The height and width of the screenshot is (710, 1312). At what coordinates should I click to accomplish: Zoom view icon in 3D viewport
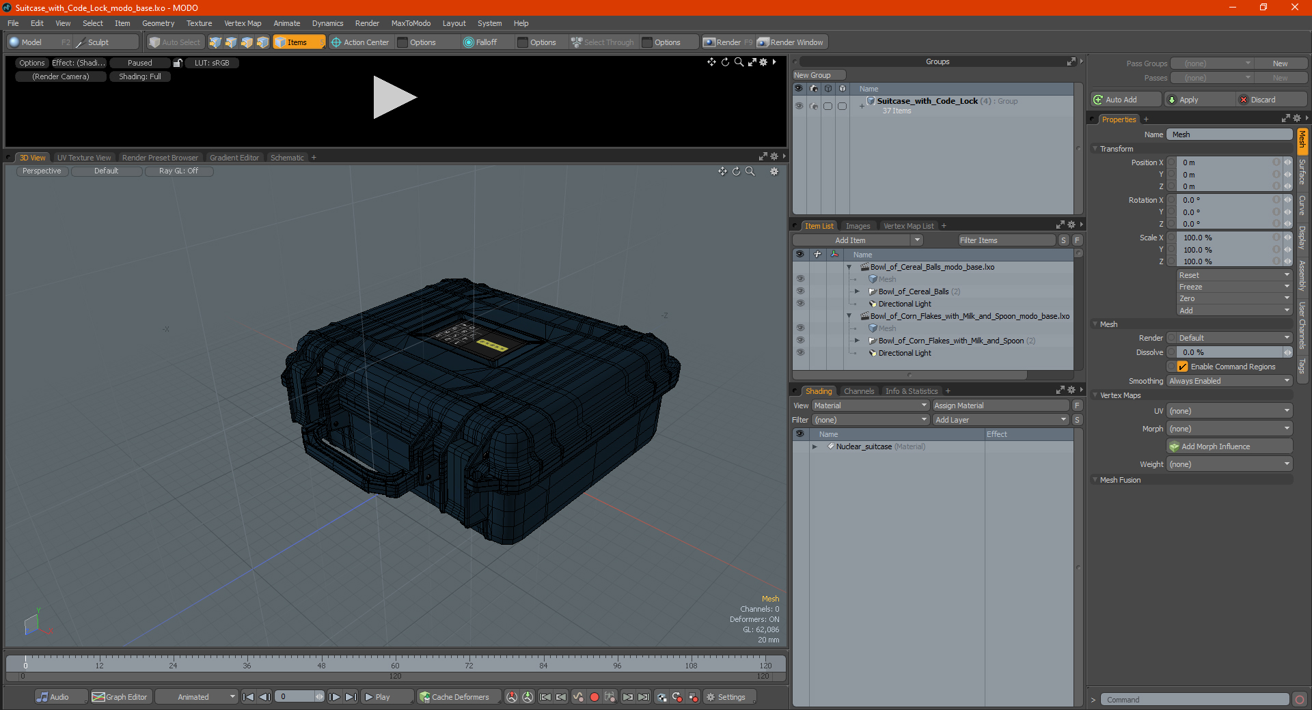(x=750, y=171)
